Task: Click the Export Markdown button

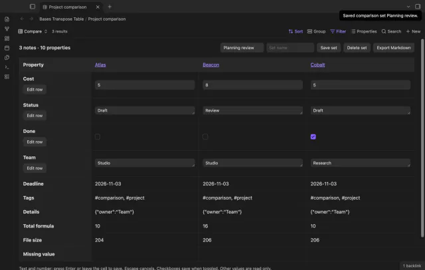Action: coord(394,48)
